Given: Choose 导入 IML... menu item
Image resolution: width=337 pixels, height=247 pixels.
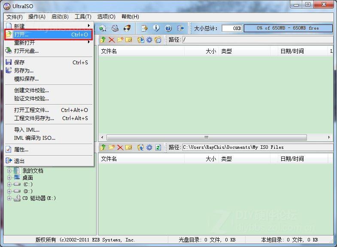Looking at the screenshot, I should [x=49, y=130].
